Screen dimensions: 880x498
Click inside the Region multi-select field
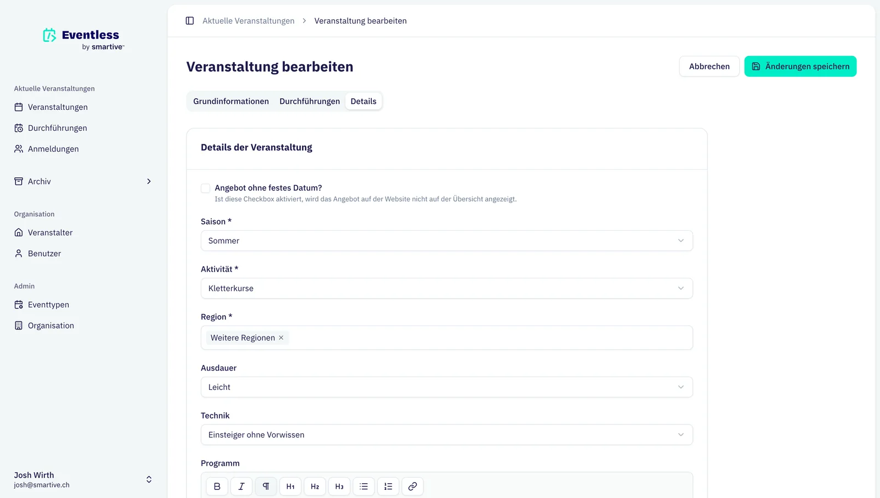447,338
